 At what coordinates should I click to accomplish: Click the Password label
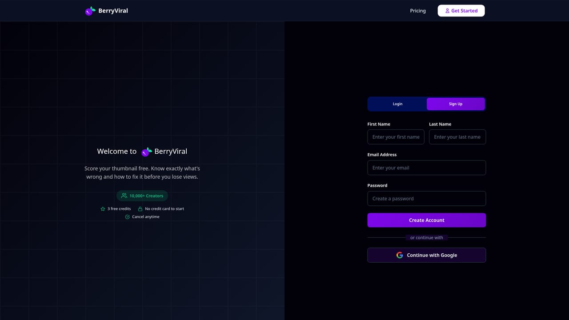tap(377, 185)
